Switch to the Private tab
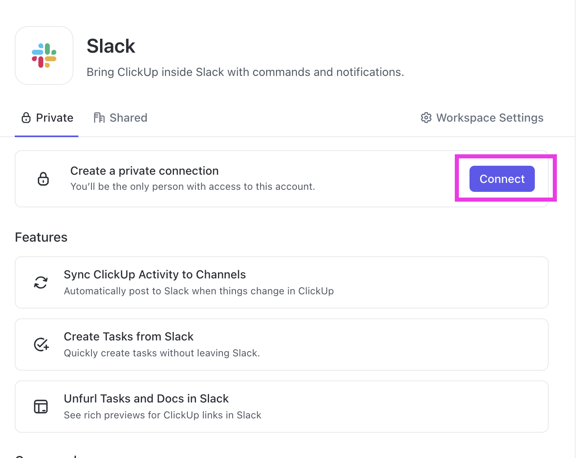Viewport: 583px width, 458px height. tap(47, 118)
